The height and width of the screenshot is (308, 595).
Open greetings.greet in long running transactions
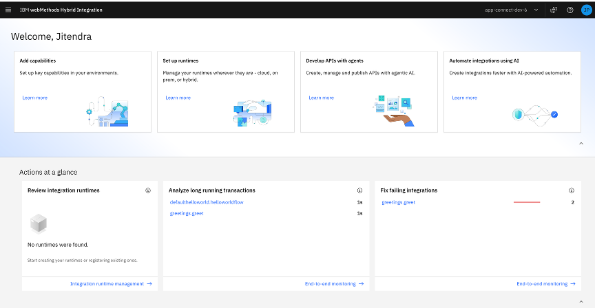(187, 213)
